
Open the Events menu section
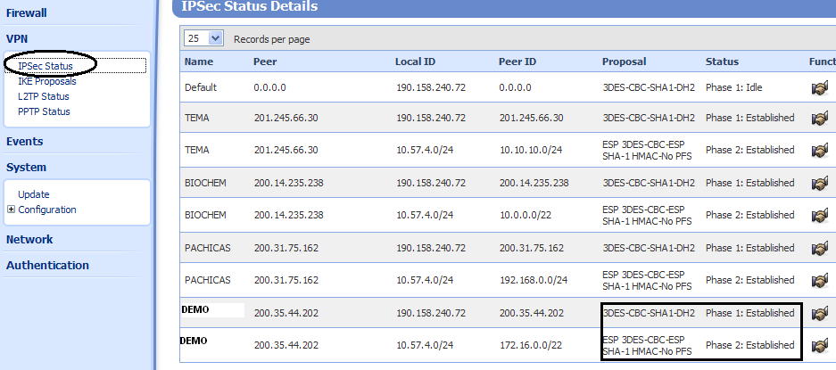click(25, 141)
